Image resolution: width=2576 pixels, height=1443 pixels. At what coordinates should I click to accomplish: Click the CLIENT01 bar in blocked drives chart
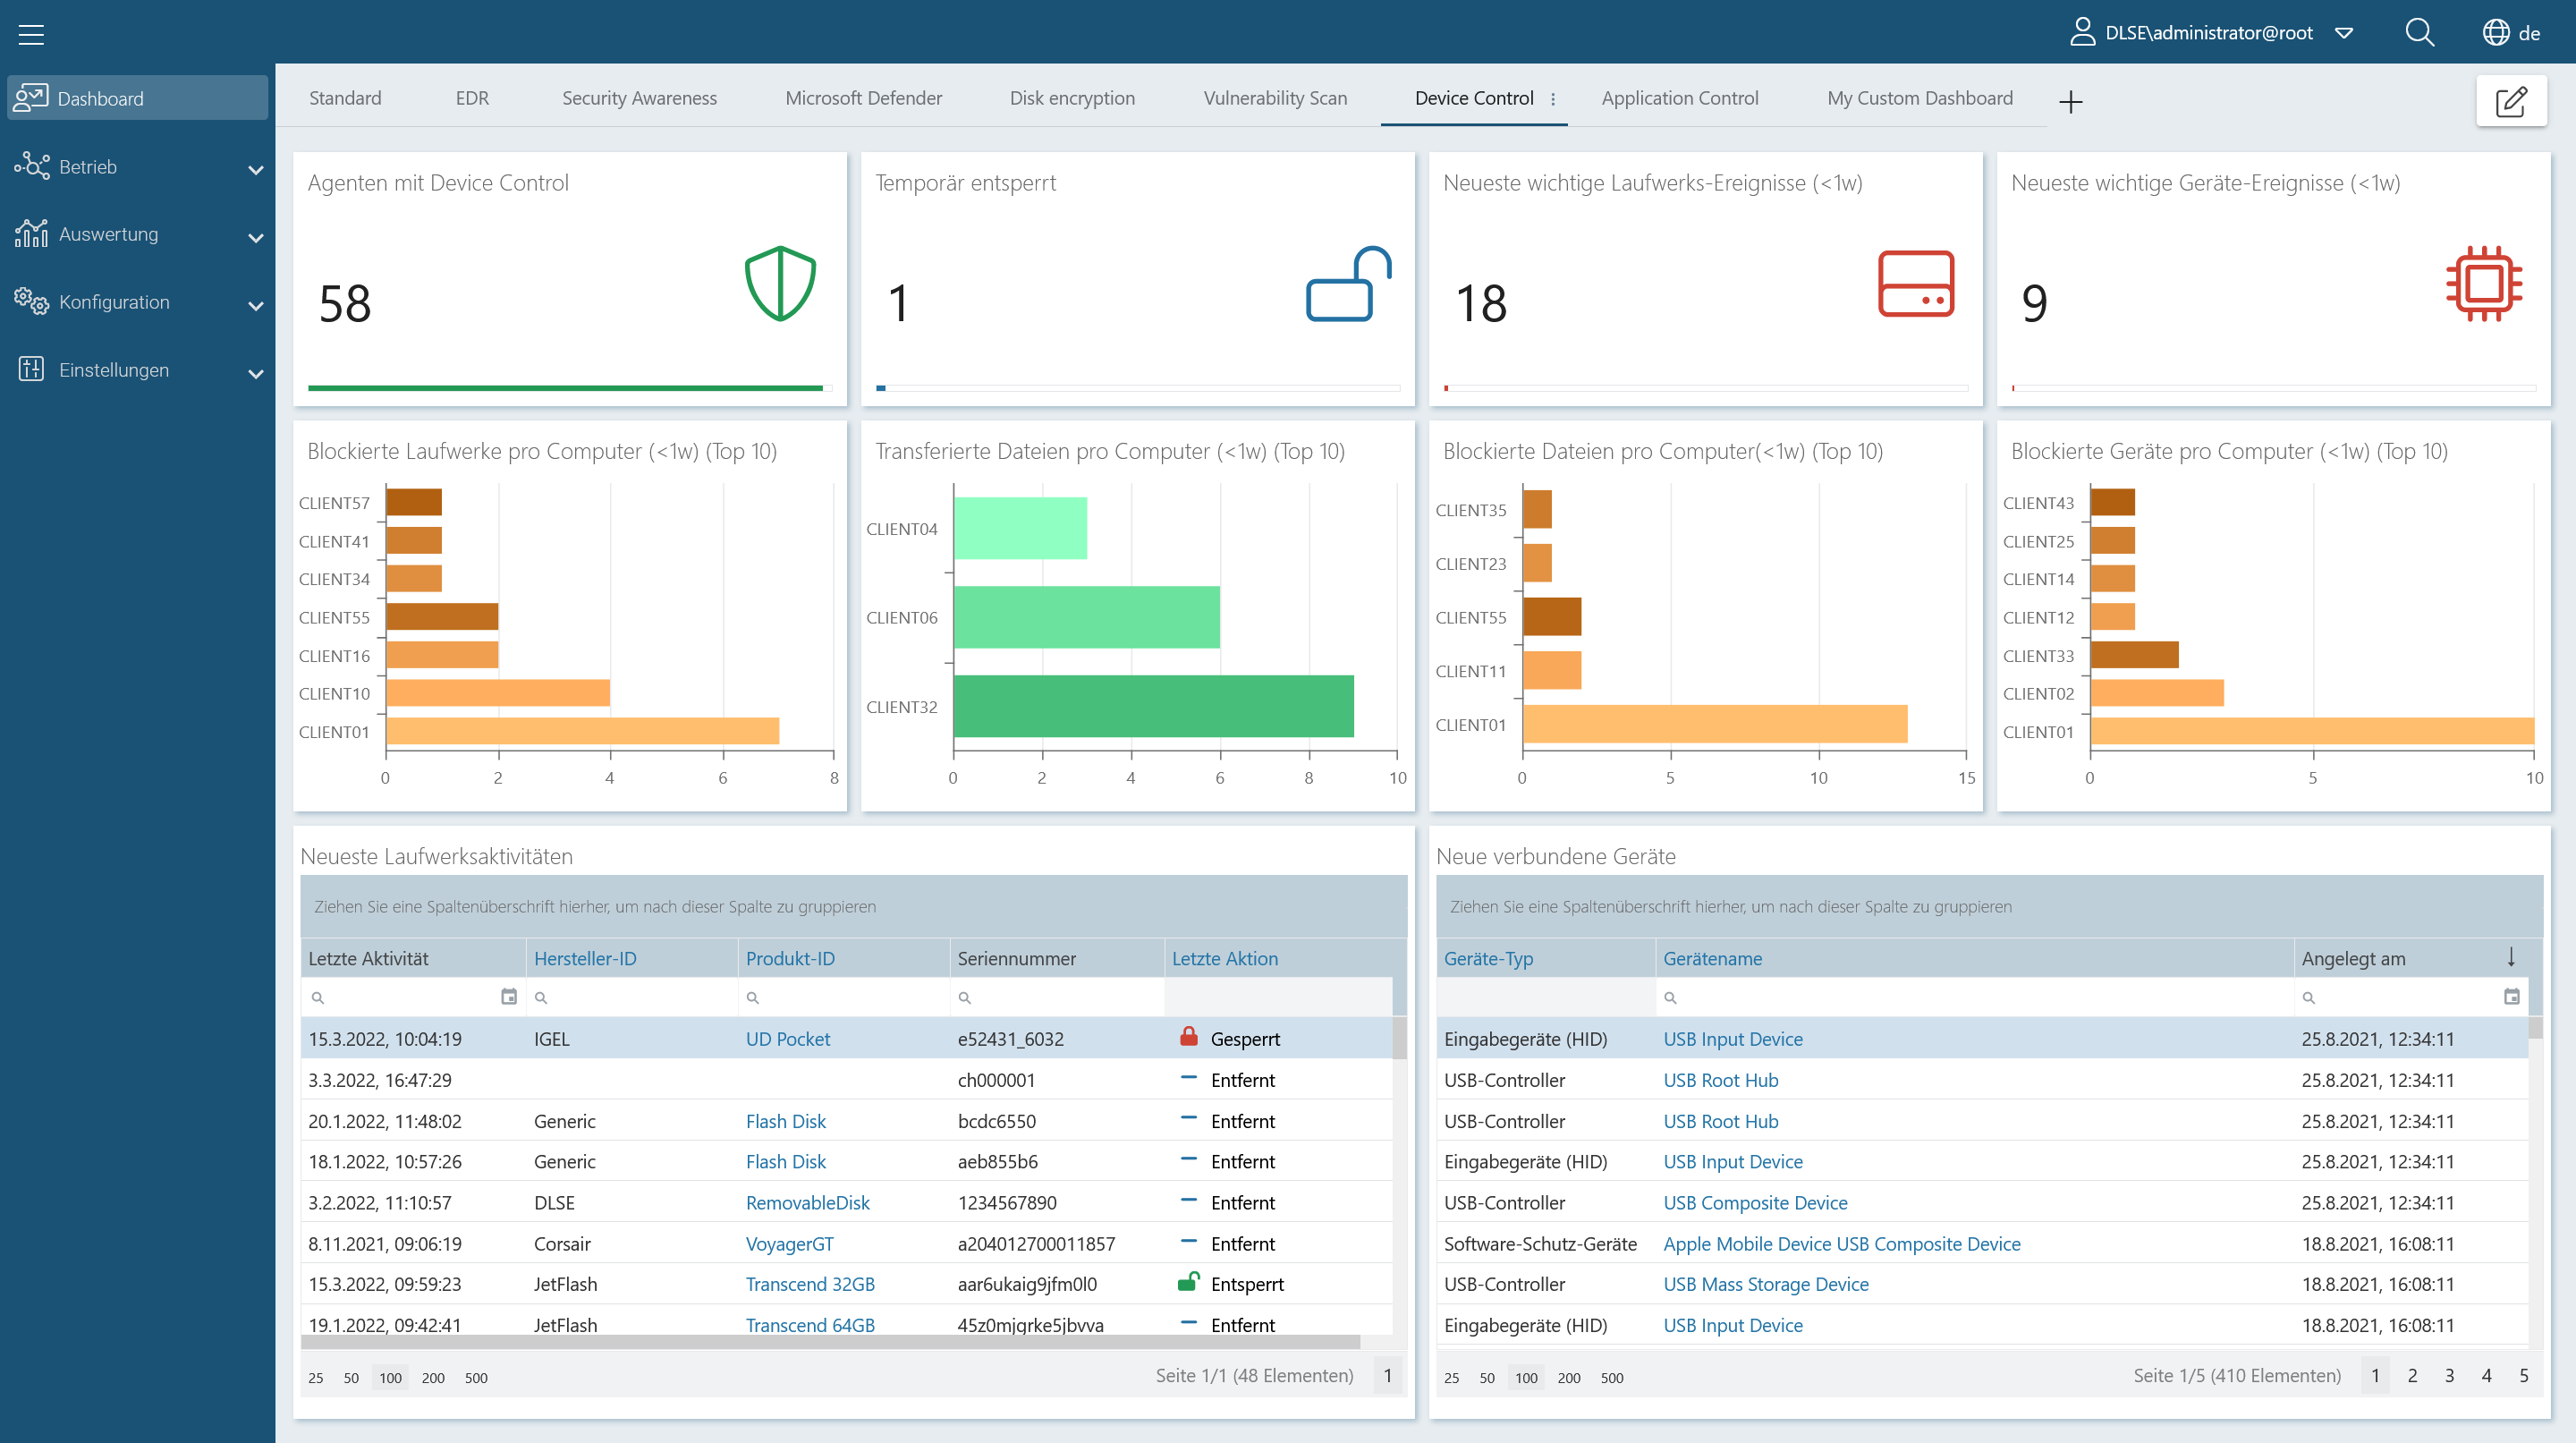pyautogui.click(x=582, y=731)
